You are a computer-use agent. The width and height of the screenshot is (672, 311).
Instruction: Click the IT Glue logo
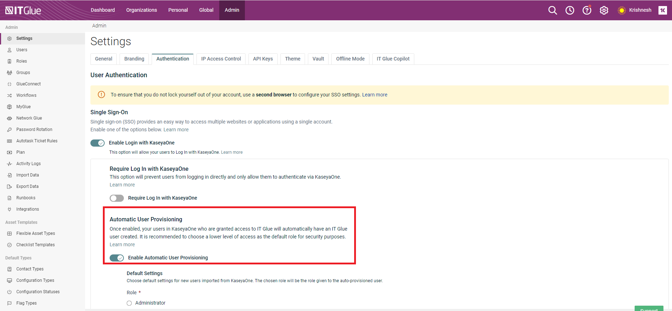click(x=23, y=10)
